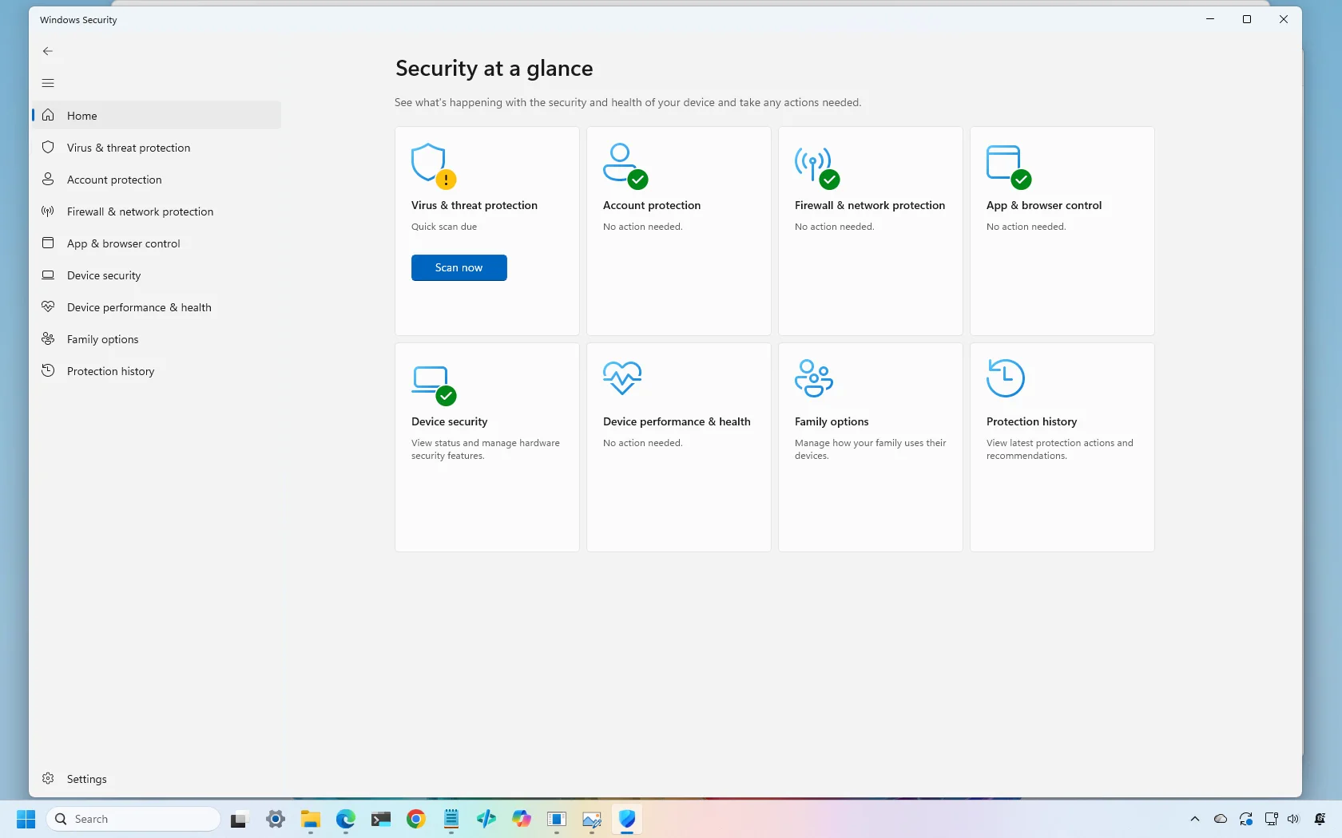
Task: Click the Scan now button
Action: 459,268
